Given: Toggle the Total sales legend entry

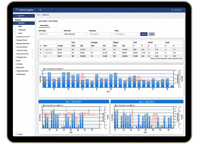Looking at the screenshot, I should coord(54,69).
